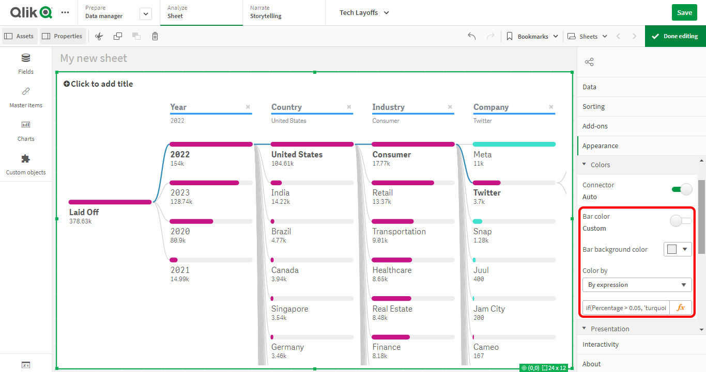Screen dimensions: 706x372
Task: Open the Bookmarks dropdown
Action: pyautogui.click(x=532, y=36)
